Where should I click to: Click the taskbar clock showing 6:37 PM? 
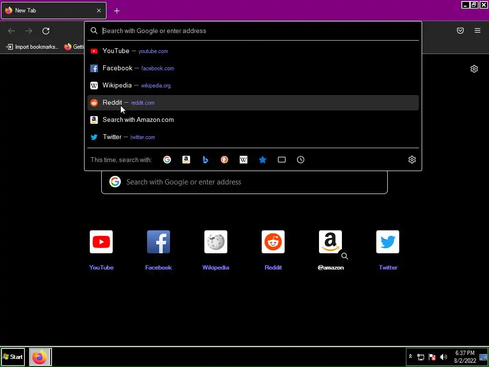pyautogui.click(x=465, y=357)
